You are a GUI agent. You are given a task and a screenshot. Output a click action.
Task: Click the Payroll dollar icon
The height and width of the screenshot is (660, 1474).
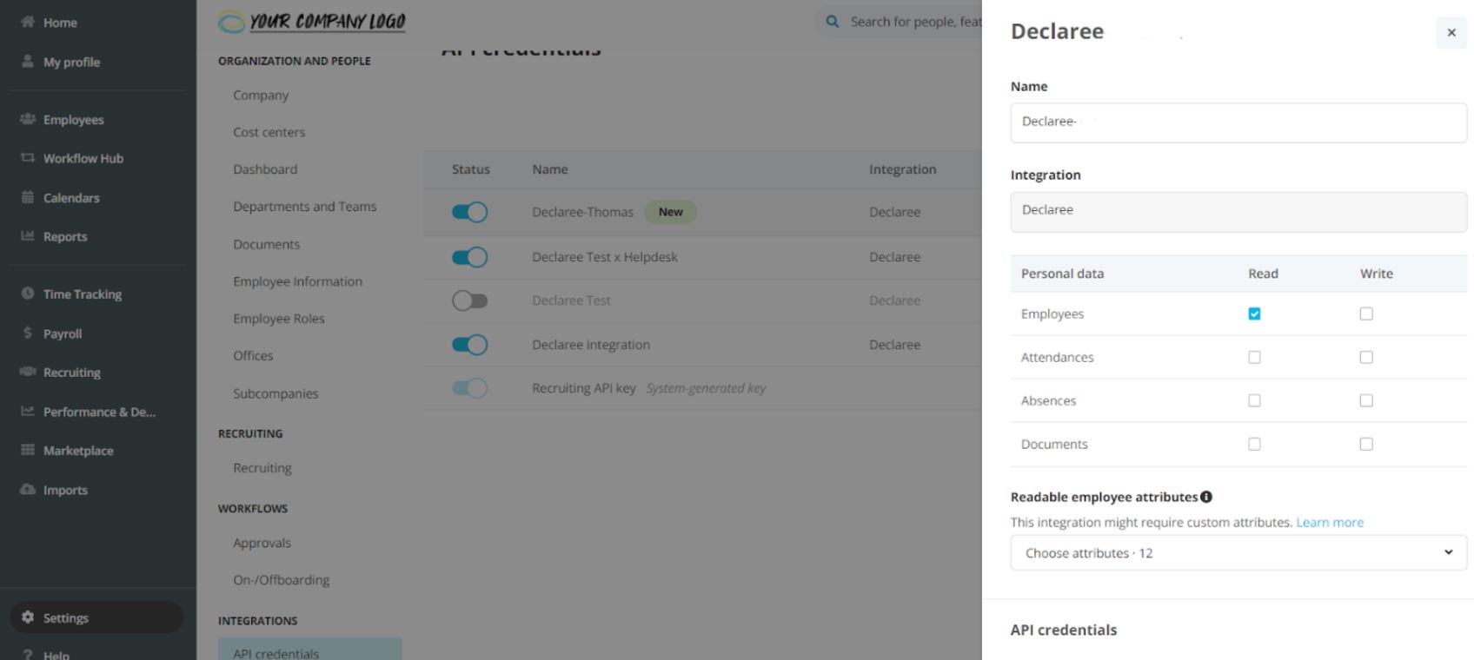point(27,333)
